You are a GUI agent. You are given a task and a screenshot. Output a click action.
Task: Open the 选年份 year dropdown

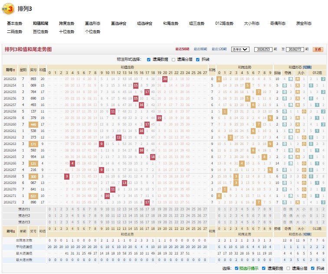(240, 49)
